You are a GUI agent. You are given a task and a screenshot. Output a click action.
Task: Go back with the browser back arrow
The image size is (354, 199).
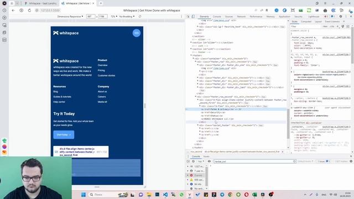13,11
